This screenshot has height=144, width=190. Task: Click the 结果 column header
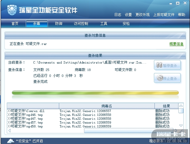[x=166, y=106]
